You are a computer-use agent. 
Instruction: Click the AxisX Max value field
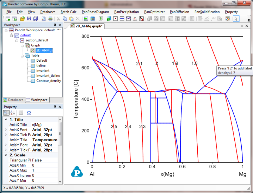(x=45, y=170)
